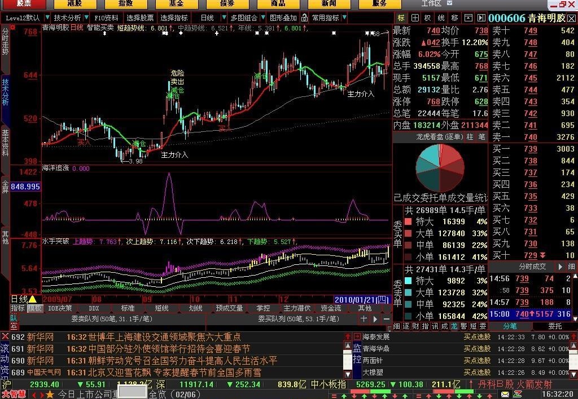Select the 警 tab in bottom strip
This screenshot has width=578, height=399.
(464, 326)
